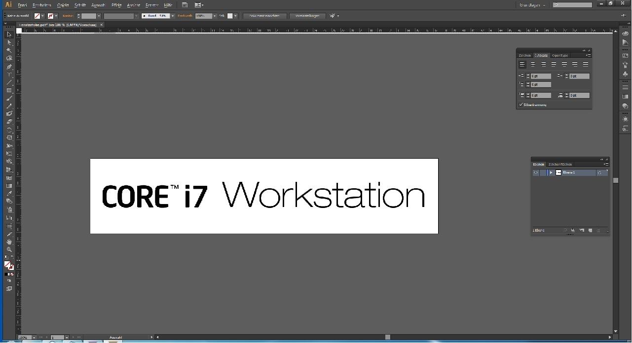Set paragraph alignment to left

tap(522, 64)
